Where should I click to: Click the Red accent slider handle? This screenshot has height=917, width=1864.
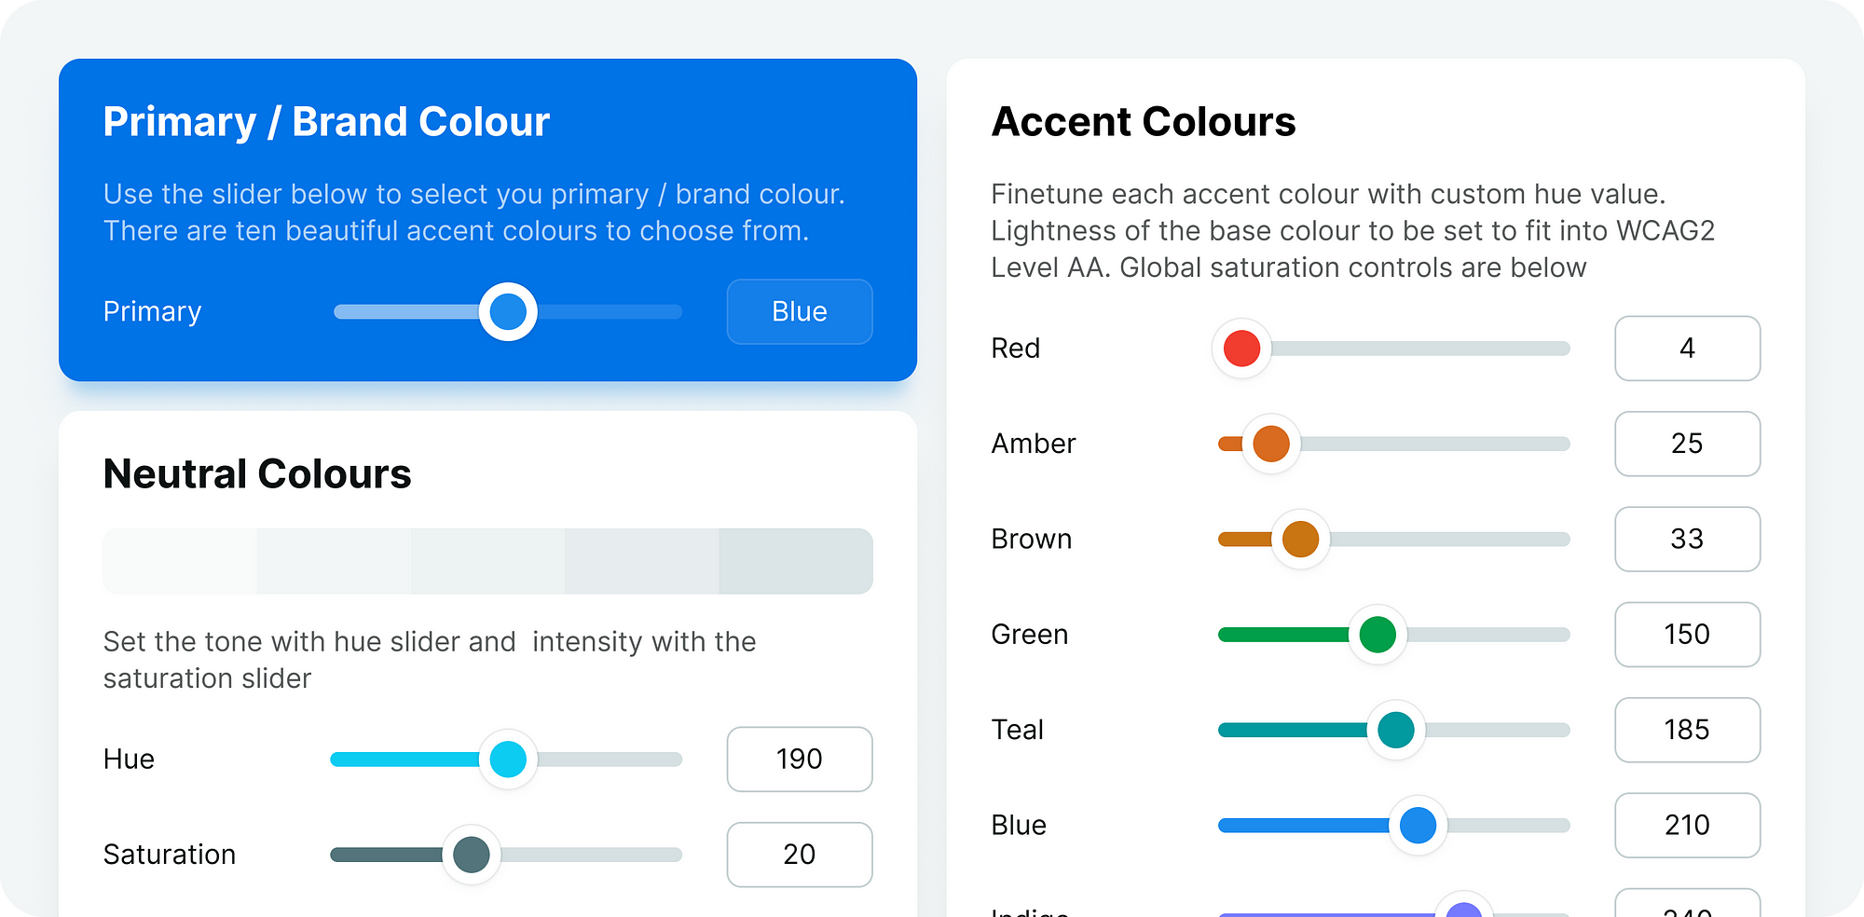1241,349
